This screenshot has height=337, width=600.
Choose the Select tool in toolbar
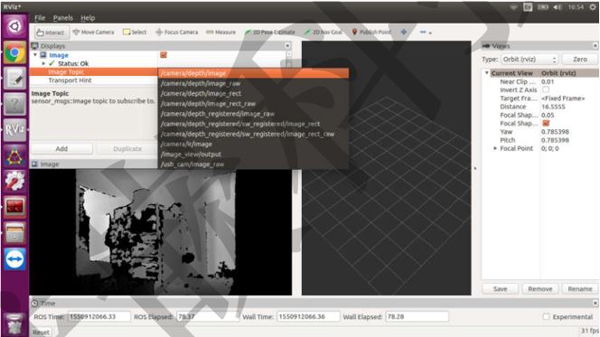click(x=135, y=33)
